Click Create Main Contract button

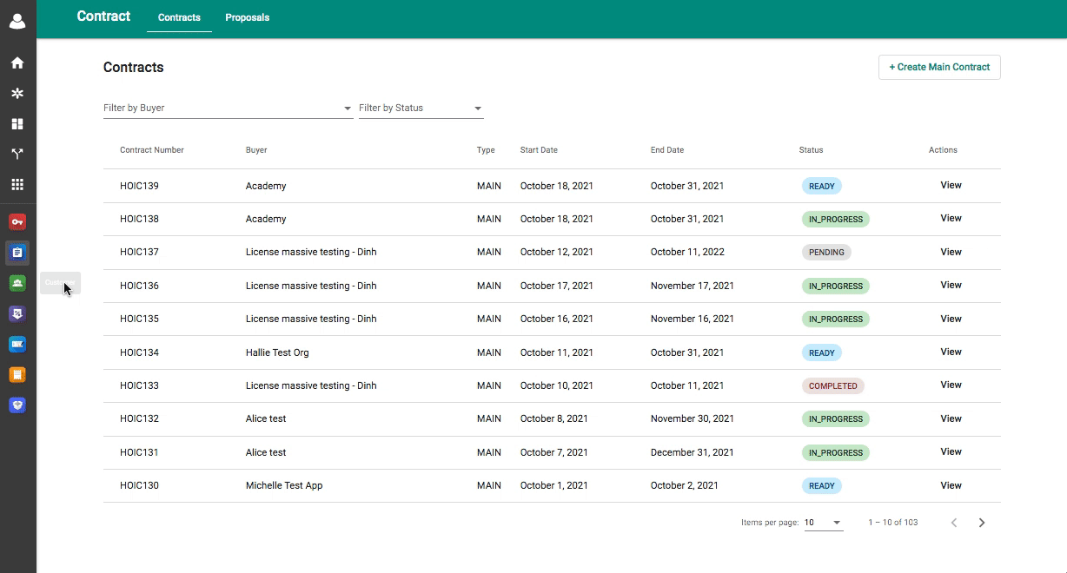coord(939,67)
